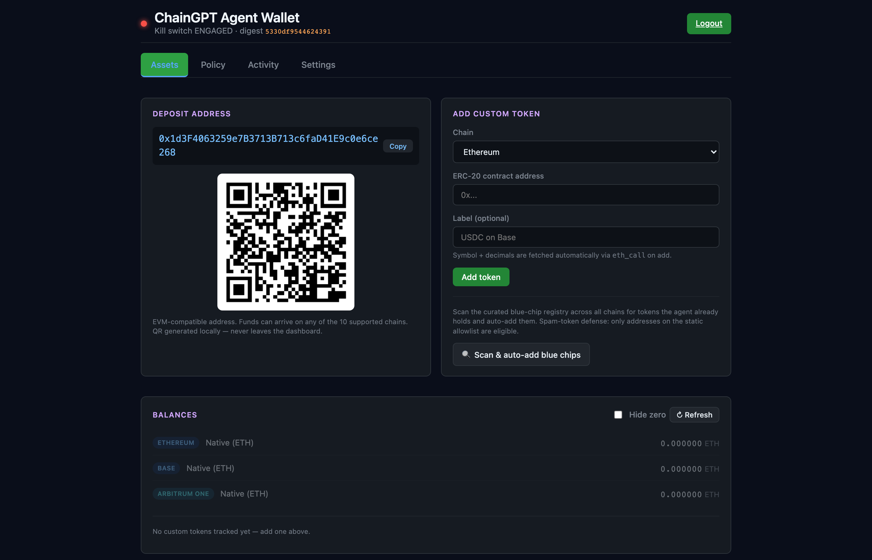Click Native (ETH) in the Base row
Image resolution: width=872 pixels, height=560 pixels.
pos(210,468)
